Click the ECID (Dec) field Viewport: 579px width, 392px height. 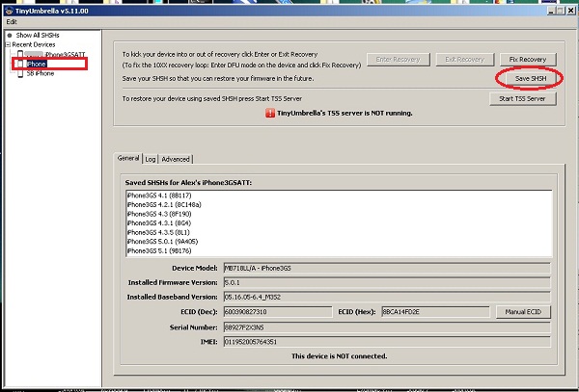(x=278, y=312)
